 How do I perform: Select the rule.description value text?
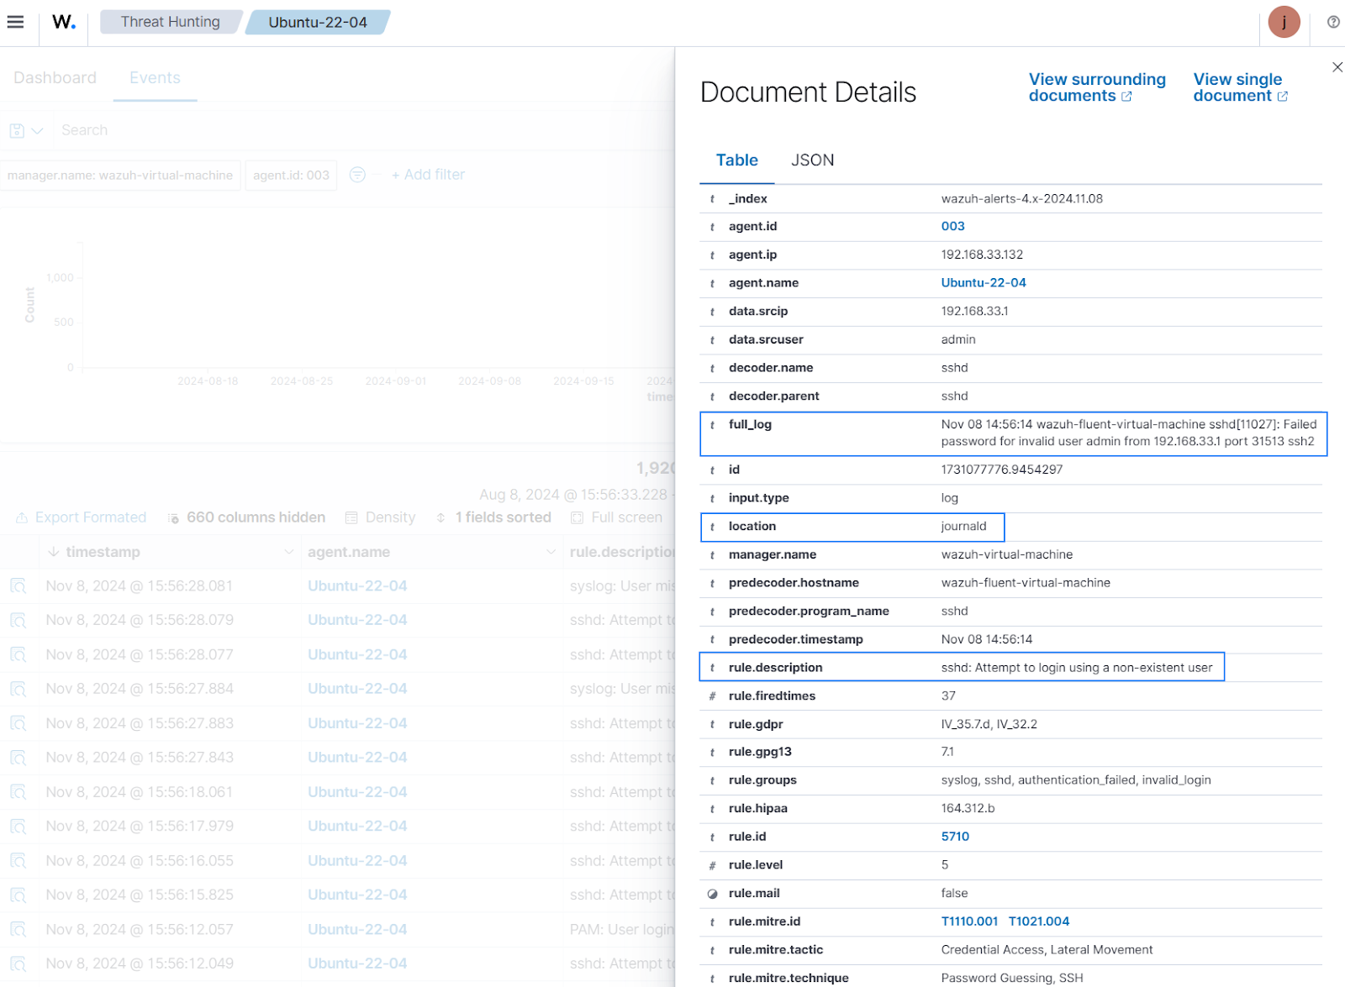click(1077, 668)
